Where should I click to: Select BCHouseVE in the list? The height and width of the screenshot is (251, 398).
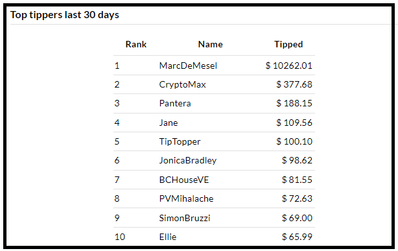coord(184,180)
